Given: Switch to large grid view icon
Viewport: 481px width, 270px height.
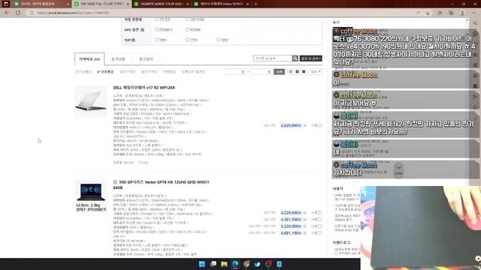Looking at the screenshot, I should [304, 72].
